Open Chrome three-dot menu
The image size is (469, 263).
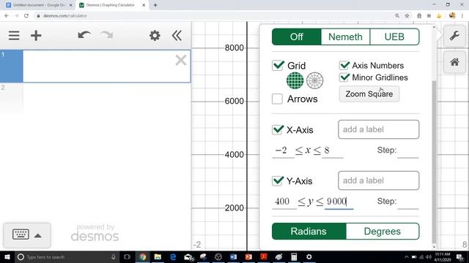462,16
